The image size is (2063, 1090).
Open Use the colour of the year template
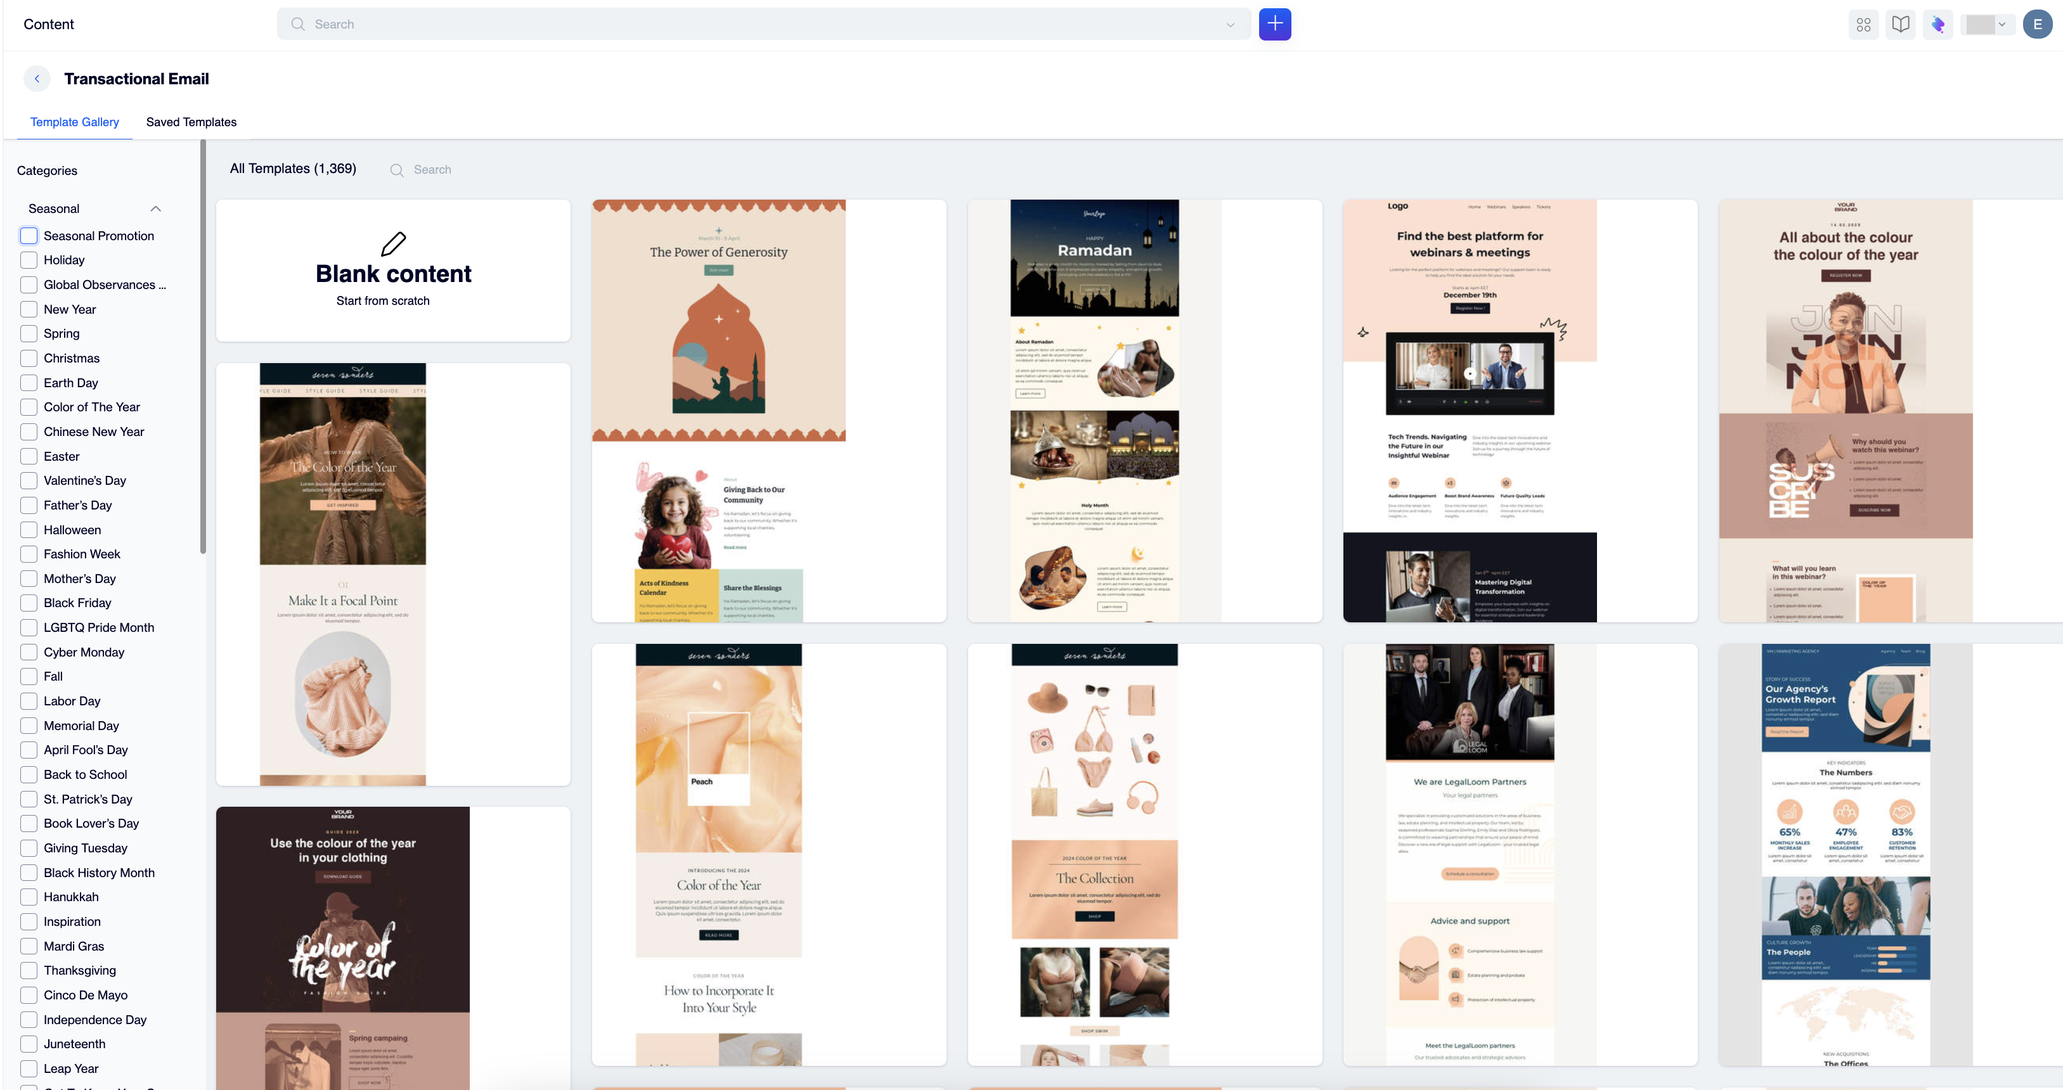(393, 948)
